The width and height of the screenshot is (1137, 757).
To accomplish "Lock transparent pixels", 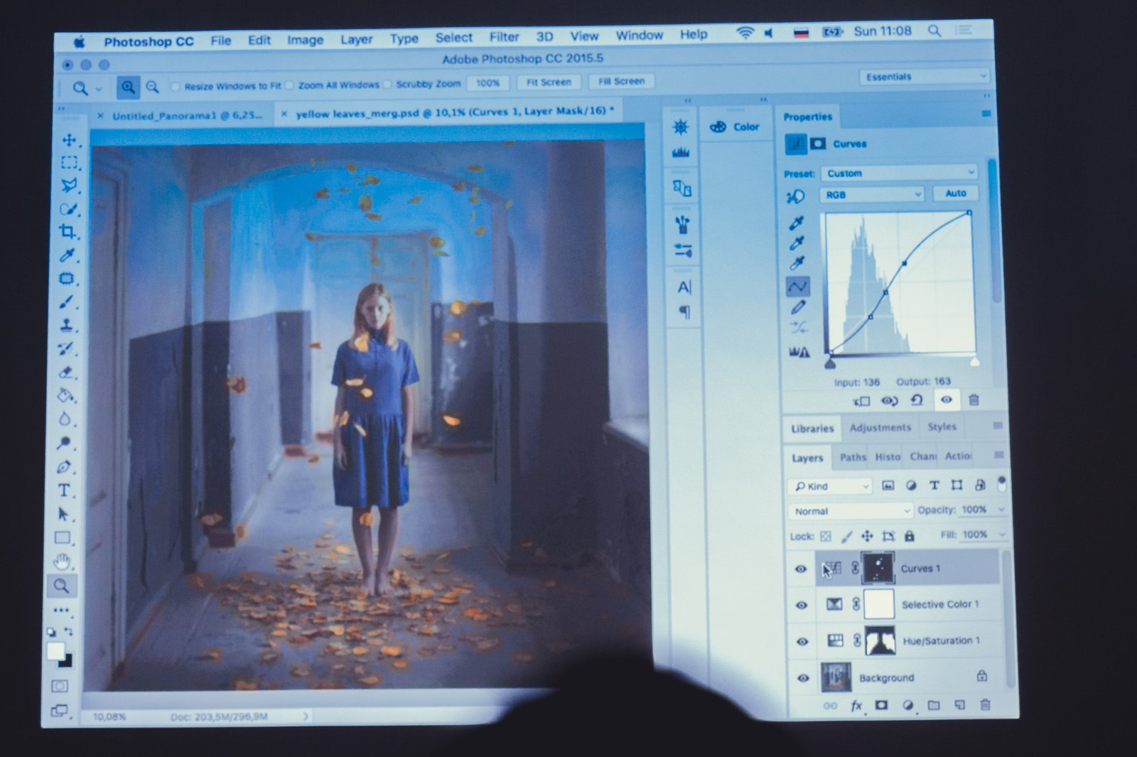I will point(826,537).
